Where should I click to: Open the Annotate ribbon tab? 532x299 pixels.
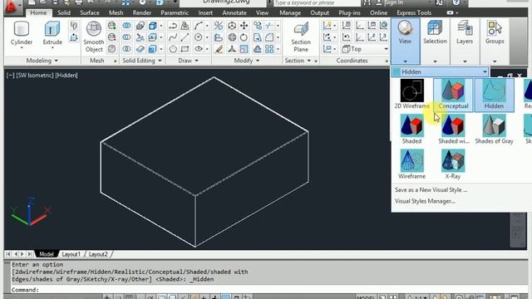point(234,12)
